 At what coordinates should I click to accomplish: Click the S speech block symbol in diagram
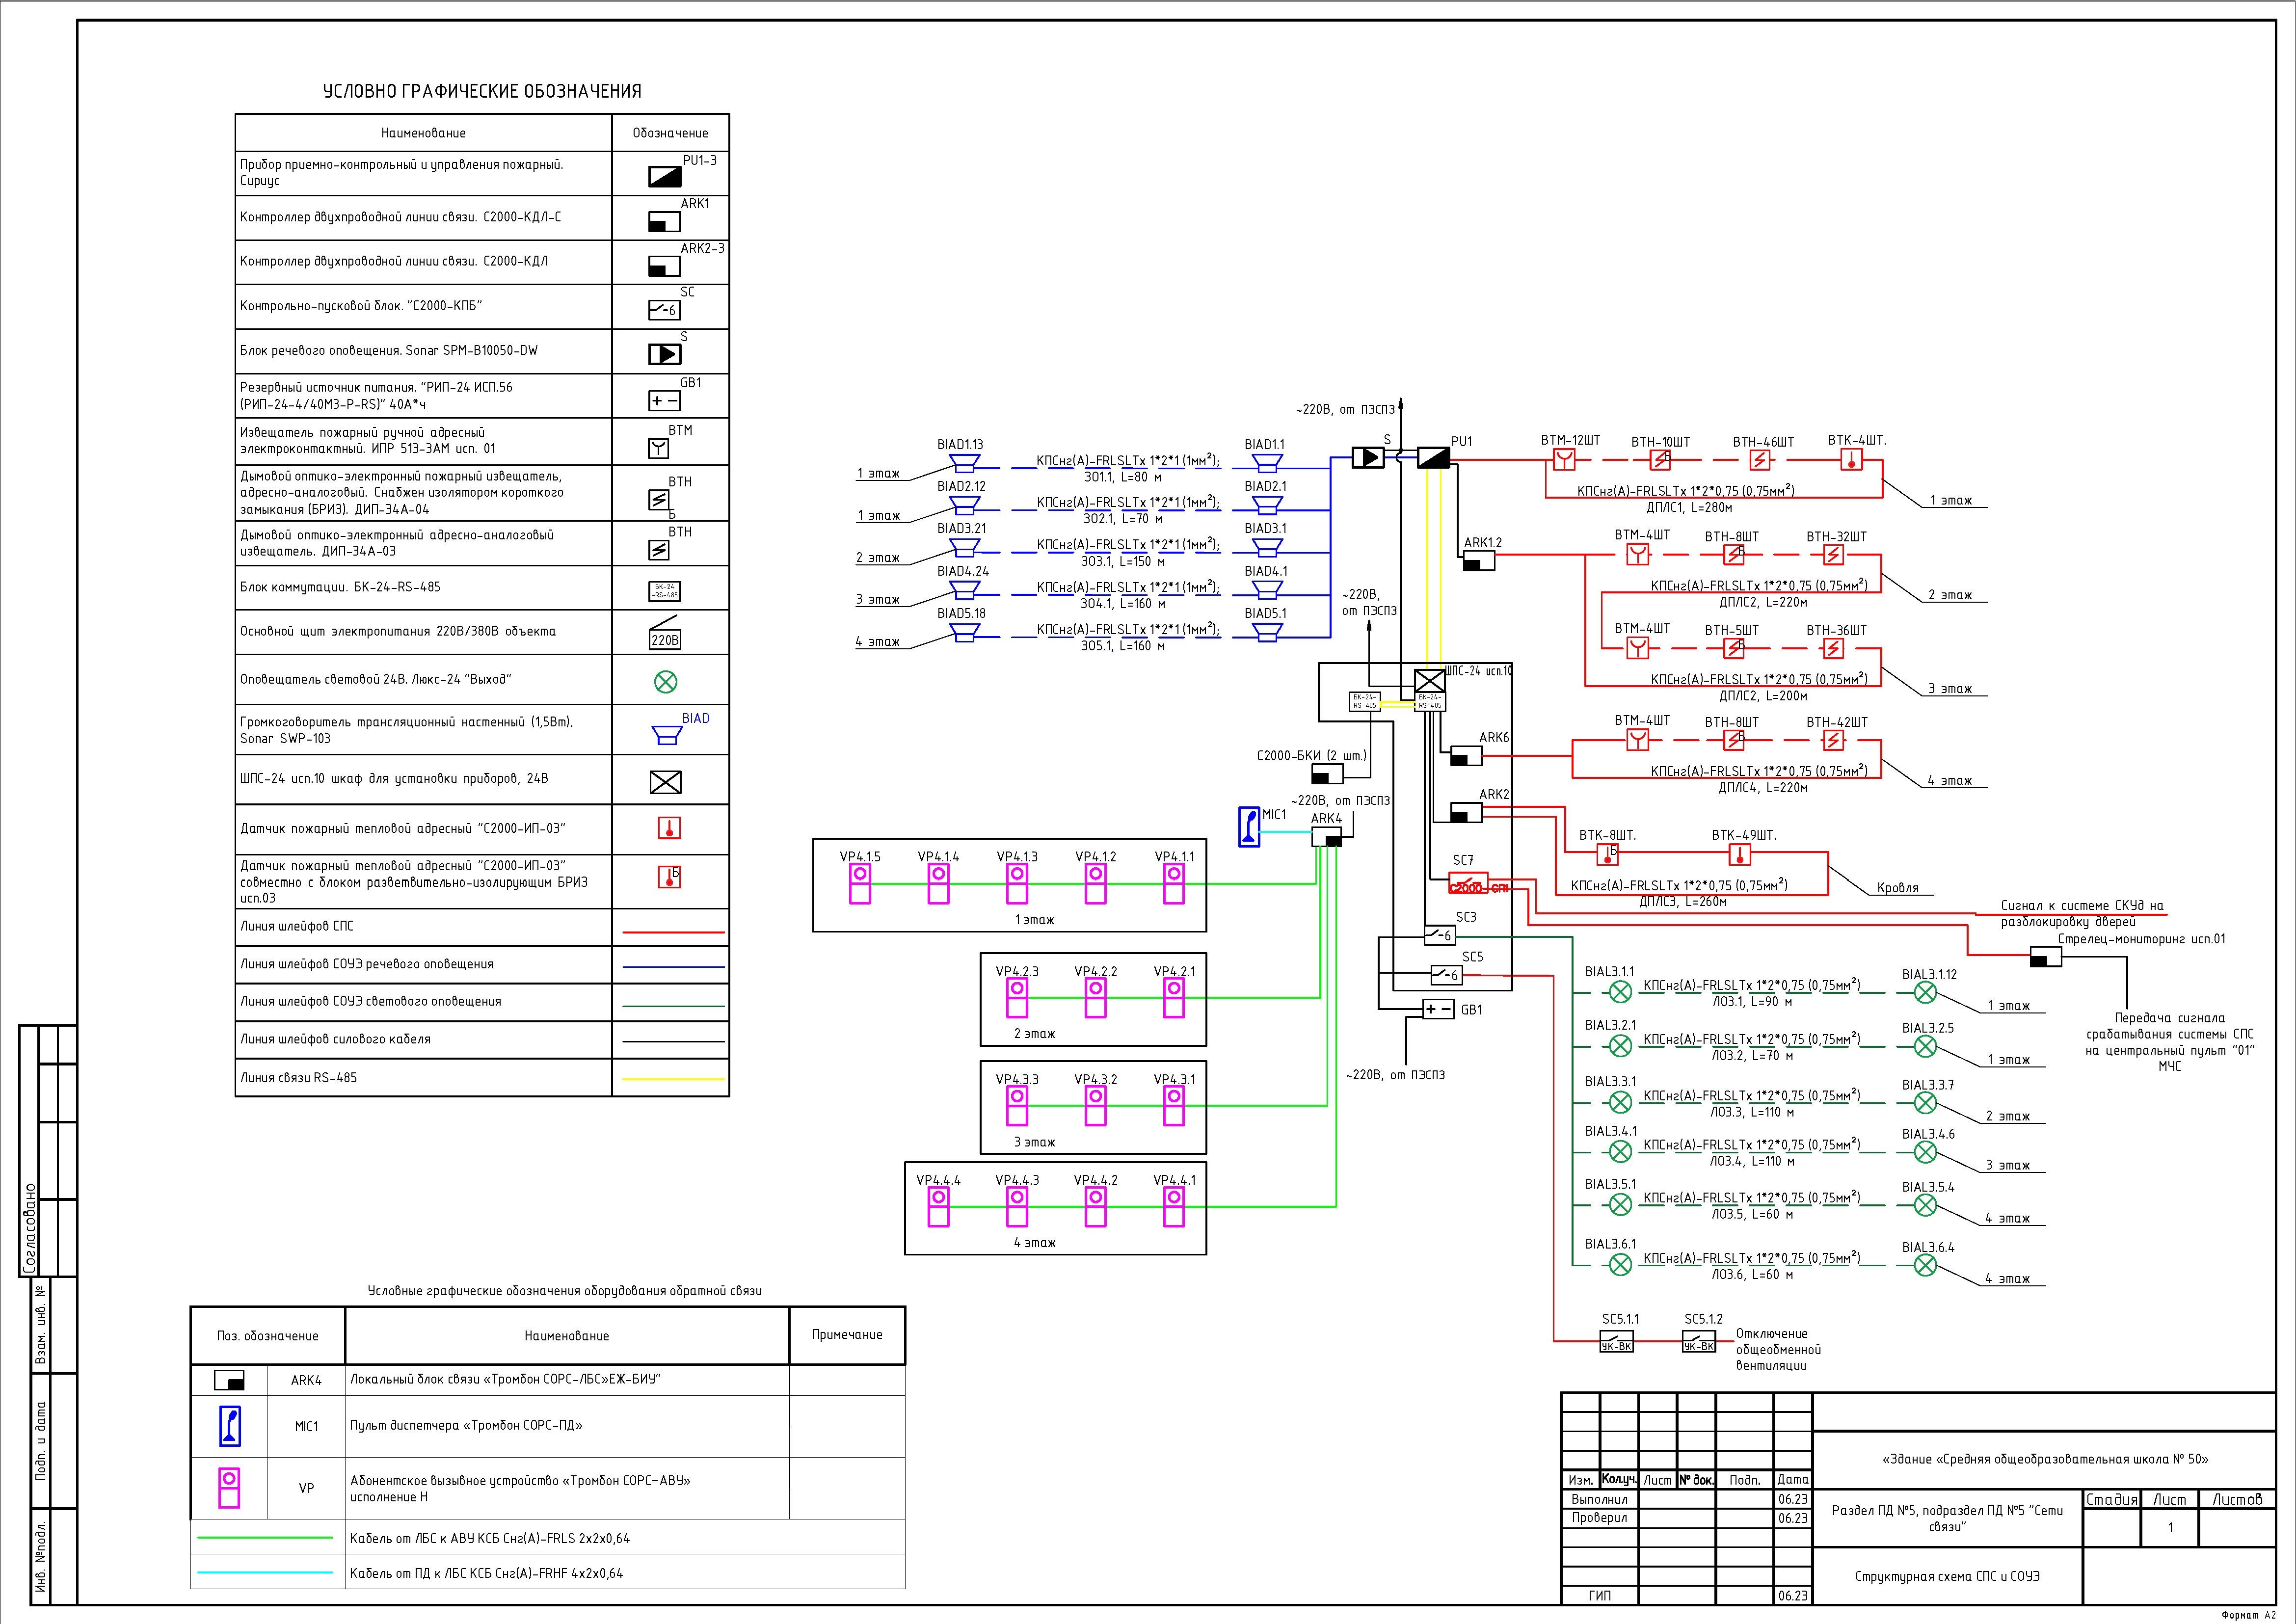tap(1368, 457)
